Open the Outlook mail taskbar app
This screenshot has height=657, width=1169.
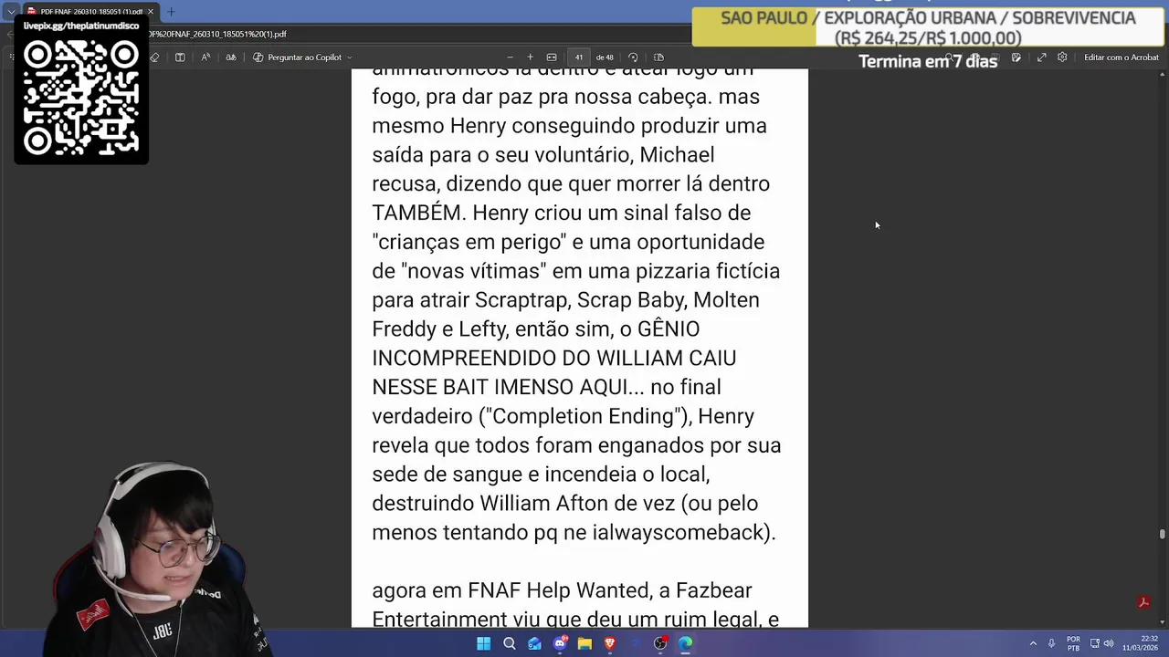click(x=534, y=643)
